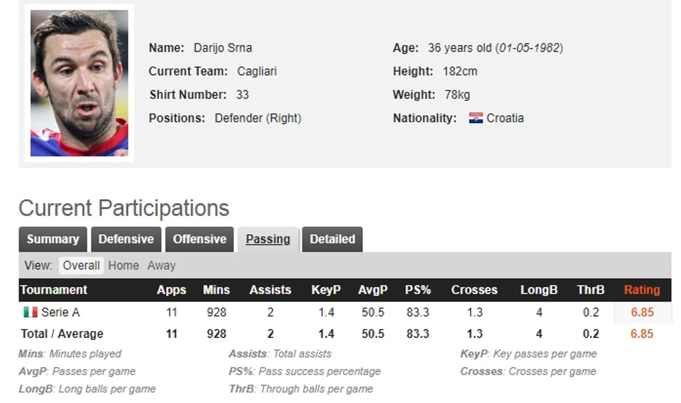Click the Croatia flag icon
The image size is (681, 403).
(x=476, y=118)
